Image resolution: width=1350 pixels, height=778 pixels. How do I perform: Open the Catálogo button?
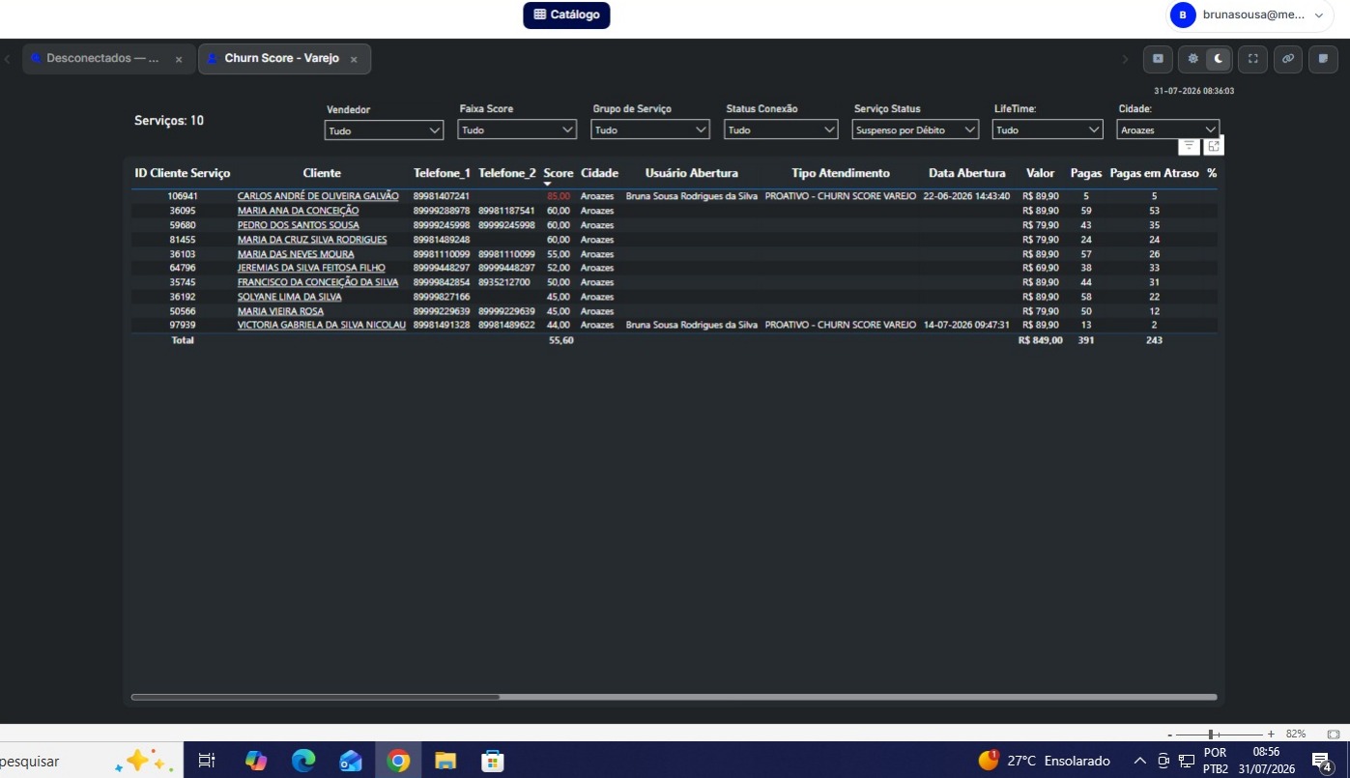566,15
